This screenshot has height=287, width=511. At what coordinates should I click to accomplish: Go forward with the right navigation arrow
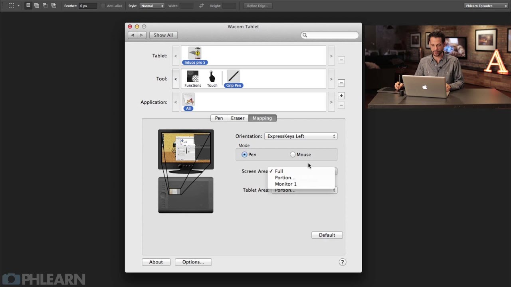[141, 35]
